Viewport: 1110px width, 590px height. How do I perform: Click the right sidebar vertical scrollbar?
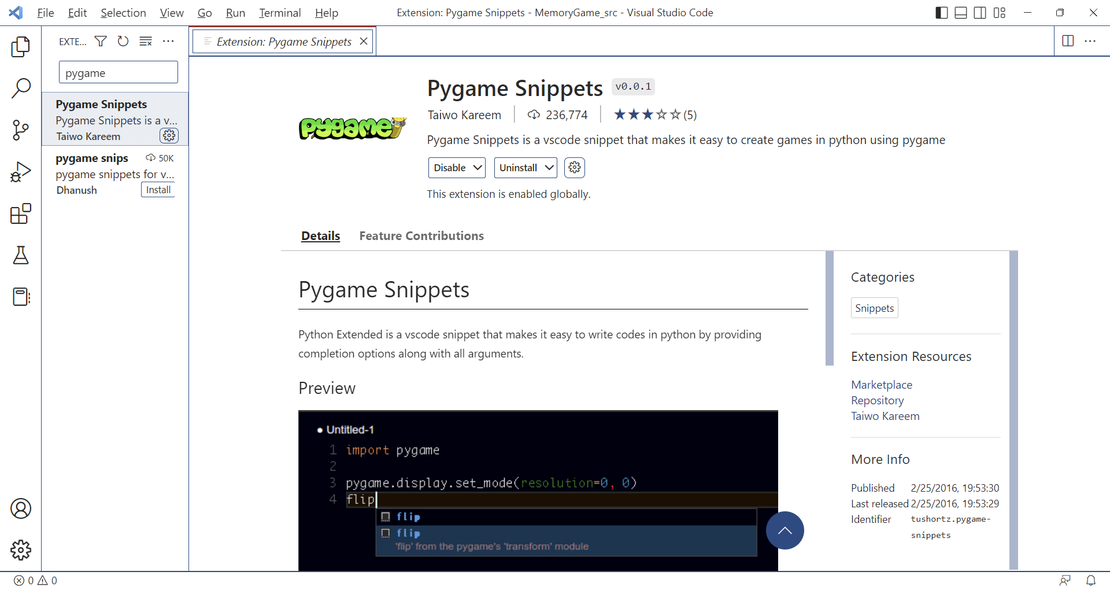click(x=1013, y=410)
